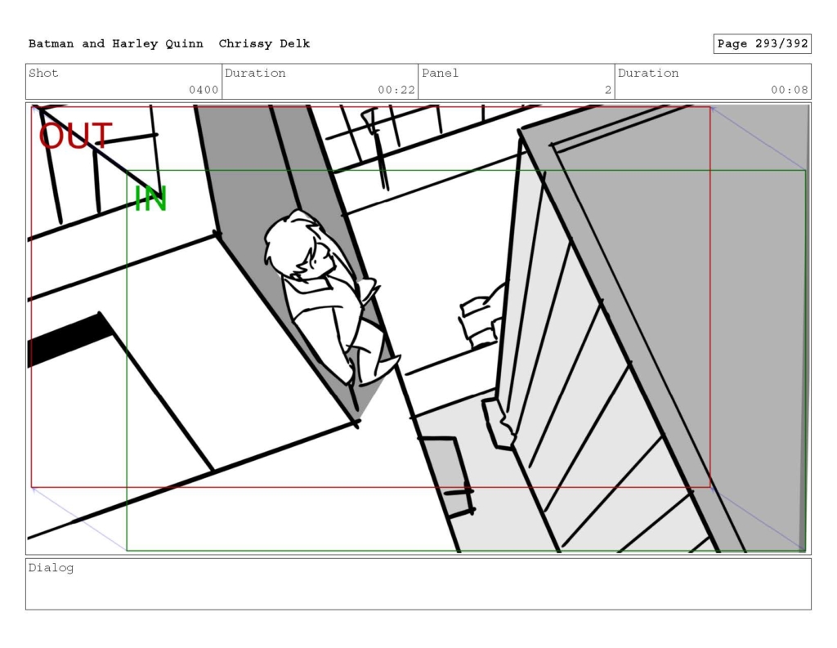Click the Panel number 2 value
The image size is (837, 648).
click(x=607, y=90)
